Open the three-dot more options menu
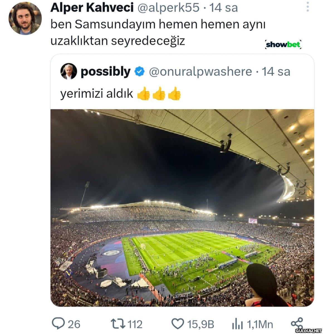This screenshot has height=334, width=323. pyautogui.click(x=307, y=7)
